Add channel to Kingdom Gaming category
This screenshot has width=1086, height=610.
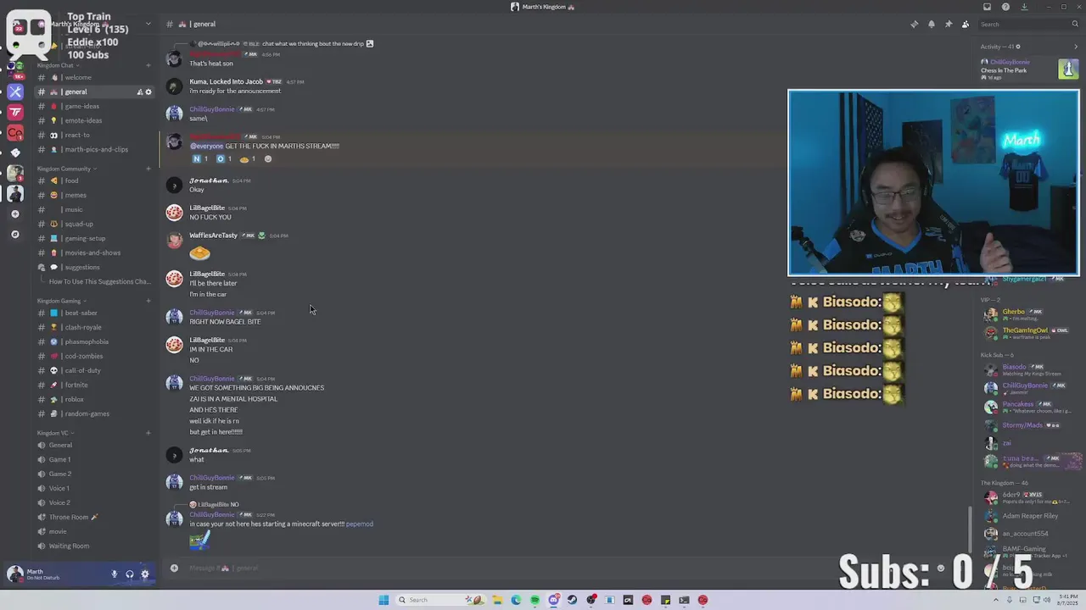148,301
